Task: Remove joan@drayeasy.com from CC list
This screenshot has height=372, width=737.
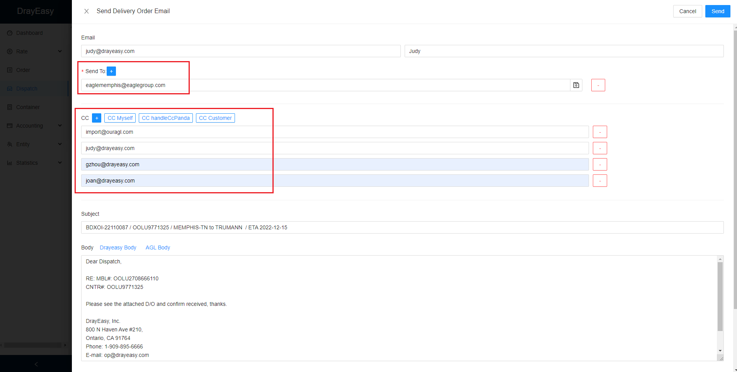Action: click(599, 181)
